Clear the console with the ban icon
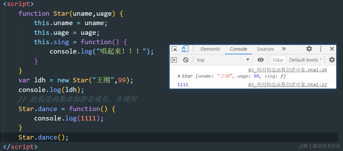Viewport: 343px width, 151px height. tap(186, 60)
